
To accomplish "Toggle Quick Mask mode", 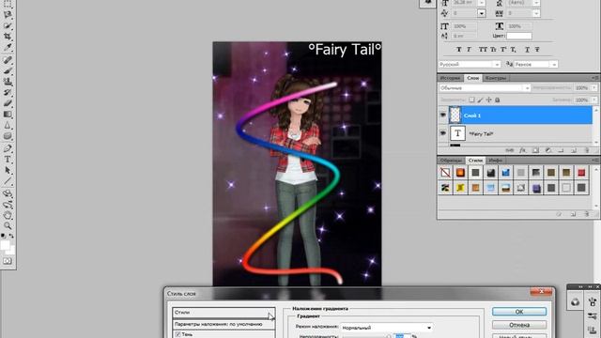I will pos(8,261).
